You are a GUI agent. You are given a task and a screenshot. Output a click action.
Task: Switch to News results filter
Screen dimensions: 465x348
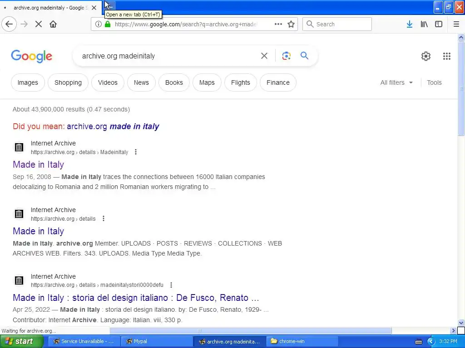(141, 82)
